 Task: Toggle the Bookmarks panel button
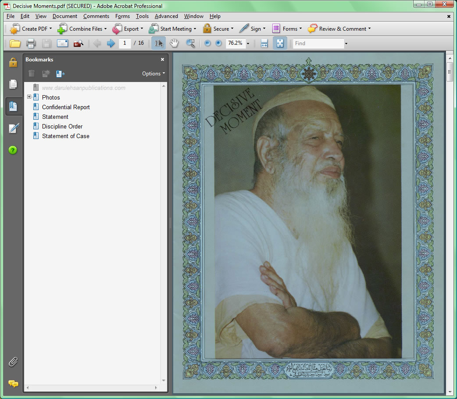tap(13, 106)
